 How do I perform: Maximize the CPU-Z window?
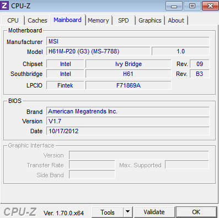pos(192,6)
